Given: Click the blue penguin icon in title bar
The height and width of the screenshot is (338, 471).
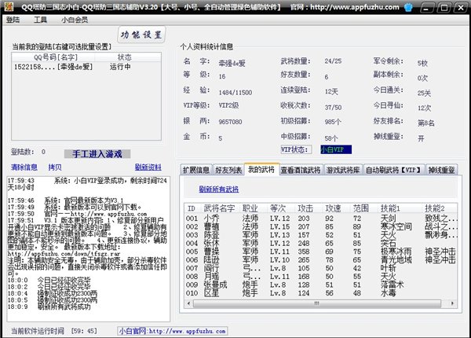Looking at the screenshot, I should [408, 7].
